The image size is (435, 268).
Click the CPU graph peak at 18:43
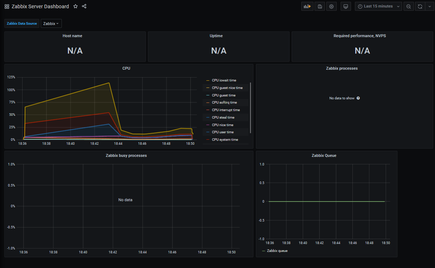pos(109,83)
